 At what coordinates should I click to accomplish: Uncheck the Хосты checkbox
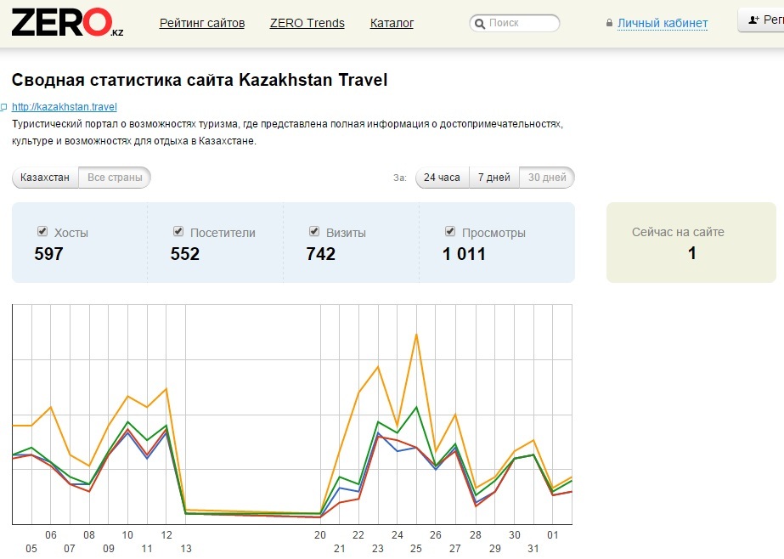(x=42, y=231)
